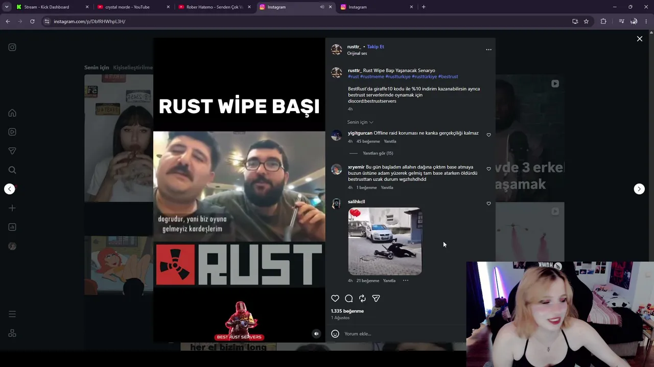
Task: Open a new browser tab
Action: pos(424,7)
